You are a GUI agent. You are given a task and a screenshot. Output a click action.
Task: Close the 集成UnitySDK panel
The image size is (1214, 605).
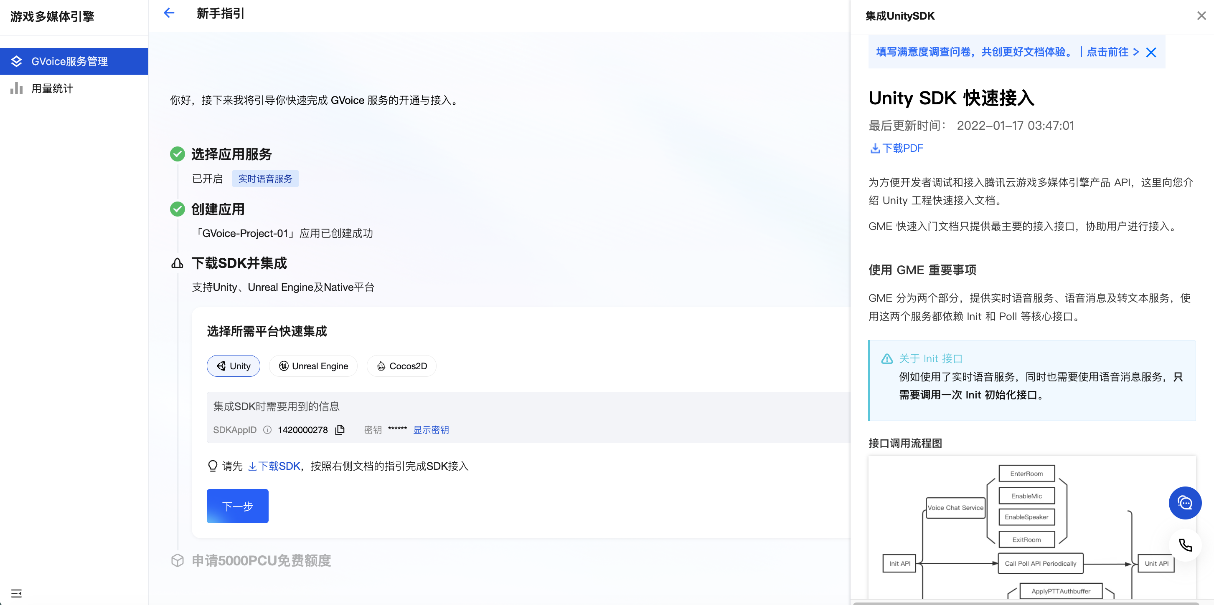tap(1201, 16)
